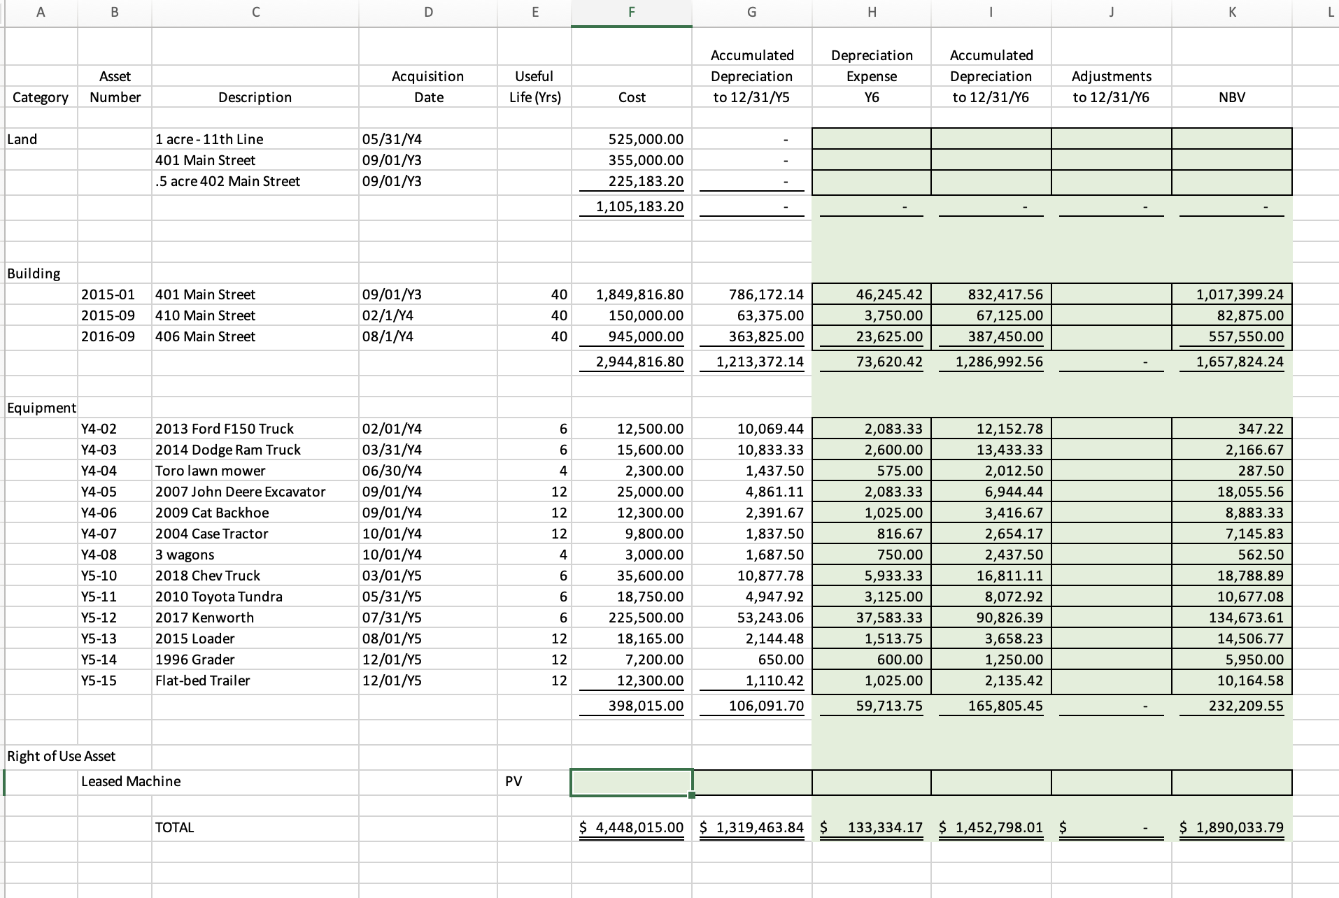Click '2004 Case Tractor' description
The height and width of the screenshot is (898, 1339).
pyautogui.click(x=255, y=534)
